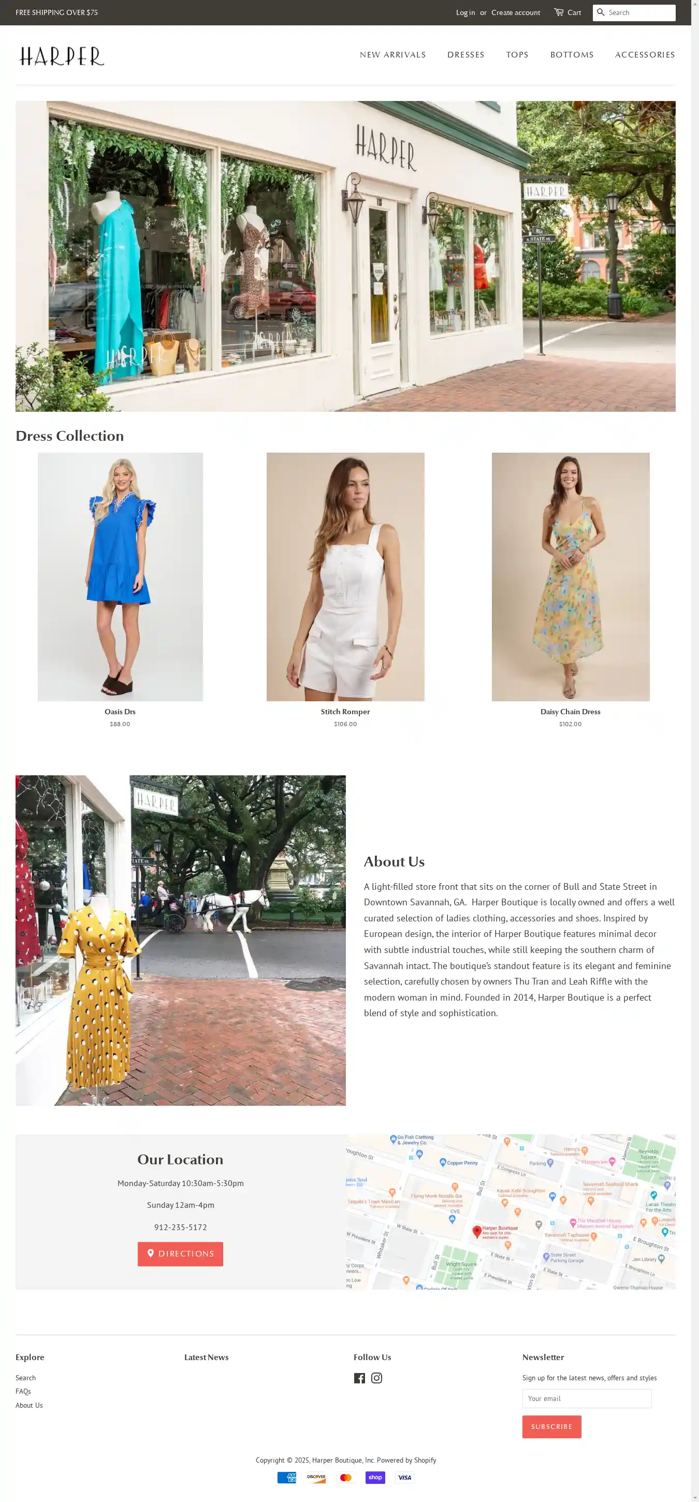This screenshot has width=699, height=1502.
Task: Click the Directions button
Action: [180, 1253]
